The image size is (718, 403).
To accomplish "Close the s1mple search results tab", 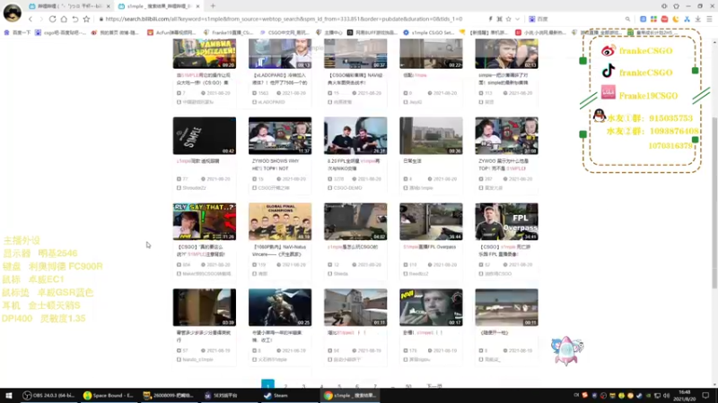I will point(197,6).
